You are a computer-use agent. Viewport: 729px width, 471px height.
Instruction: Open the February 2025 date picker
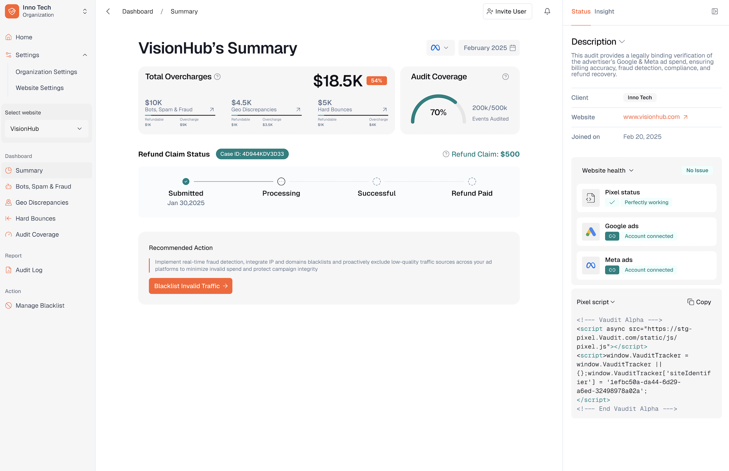(489, 48)
